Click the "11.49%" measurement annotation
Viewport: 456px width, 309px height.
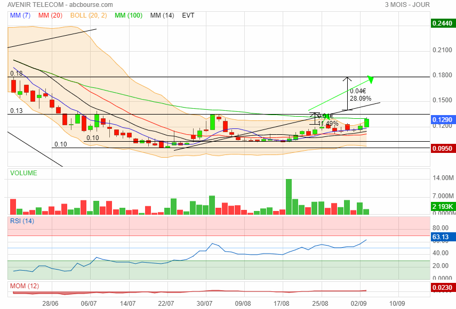click(328, 124)
